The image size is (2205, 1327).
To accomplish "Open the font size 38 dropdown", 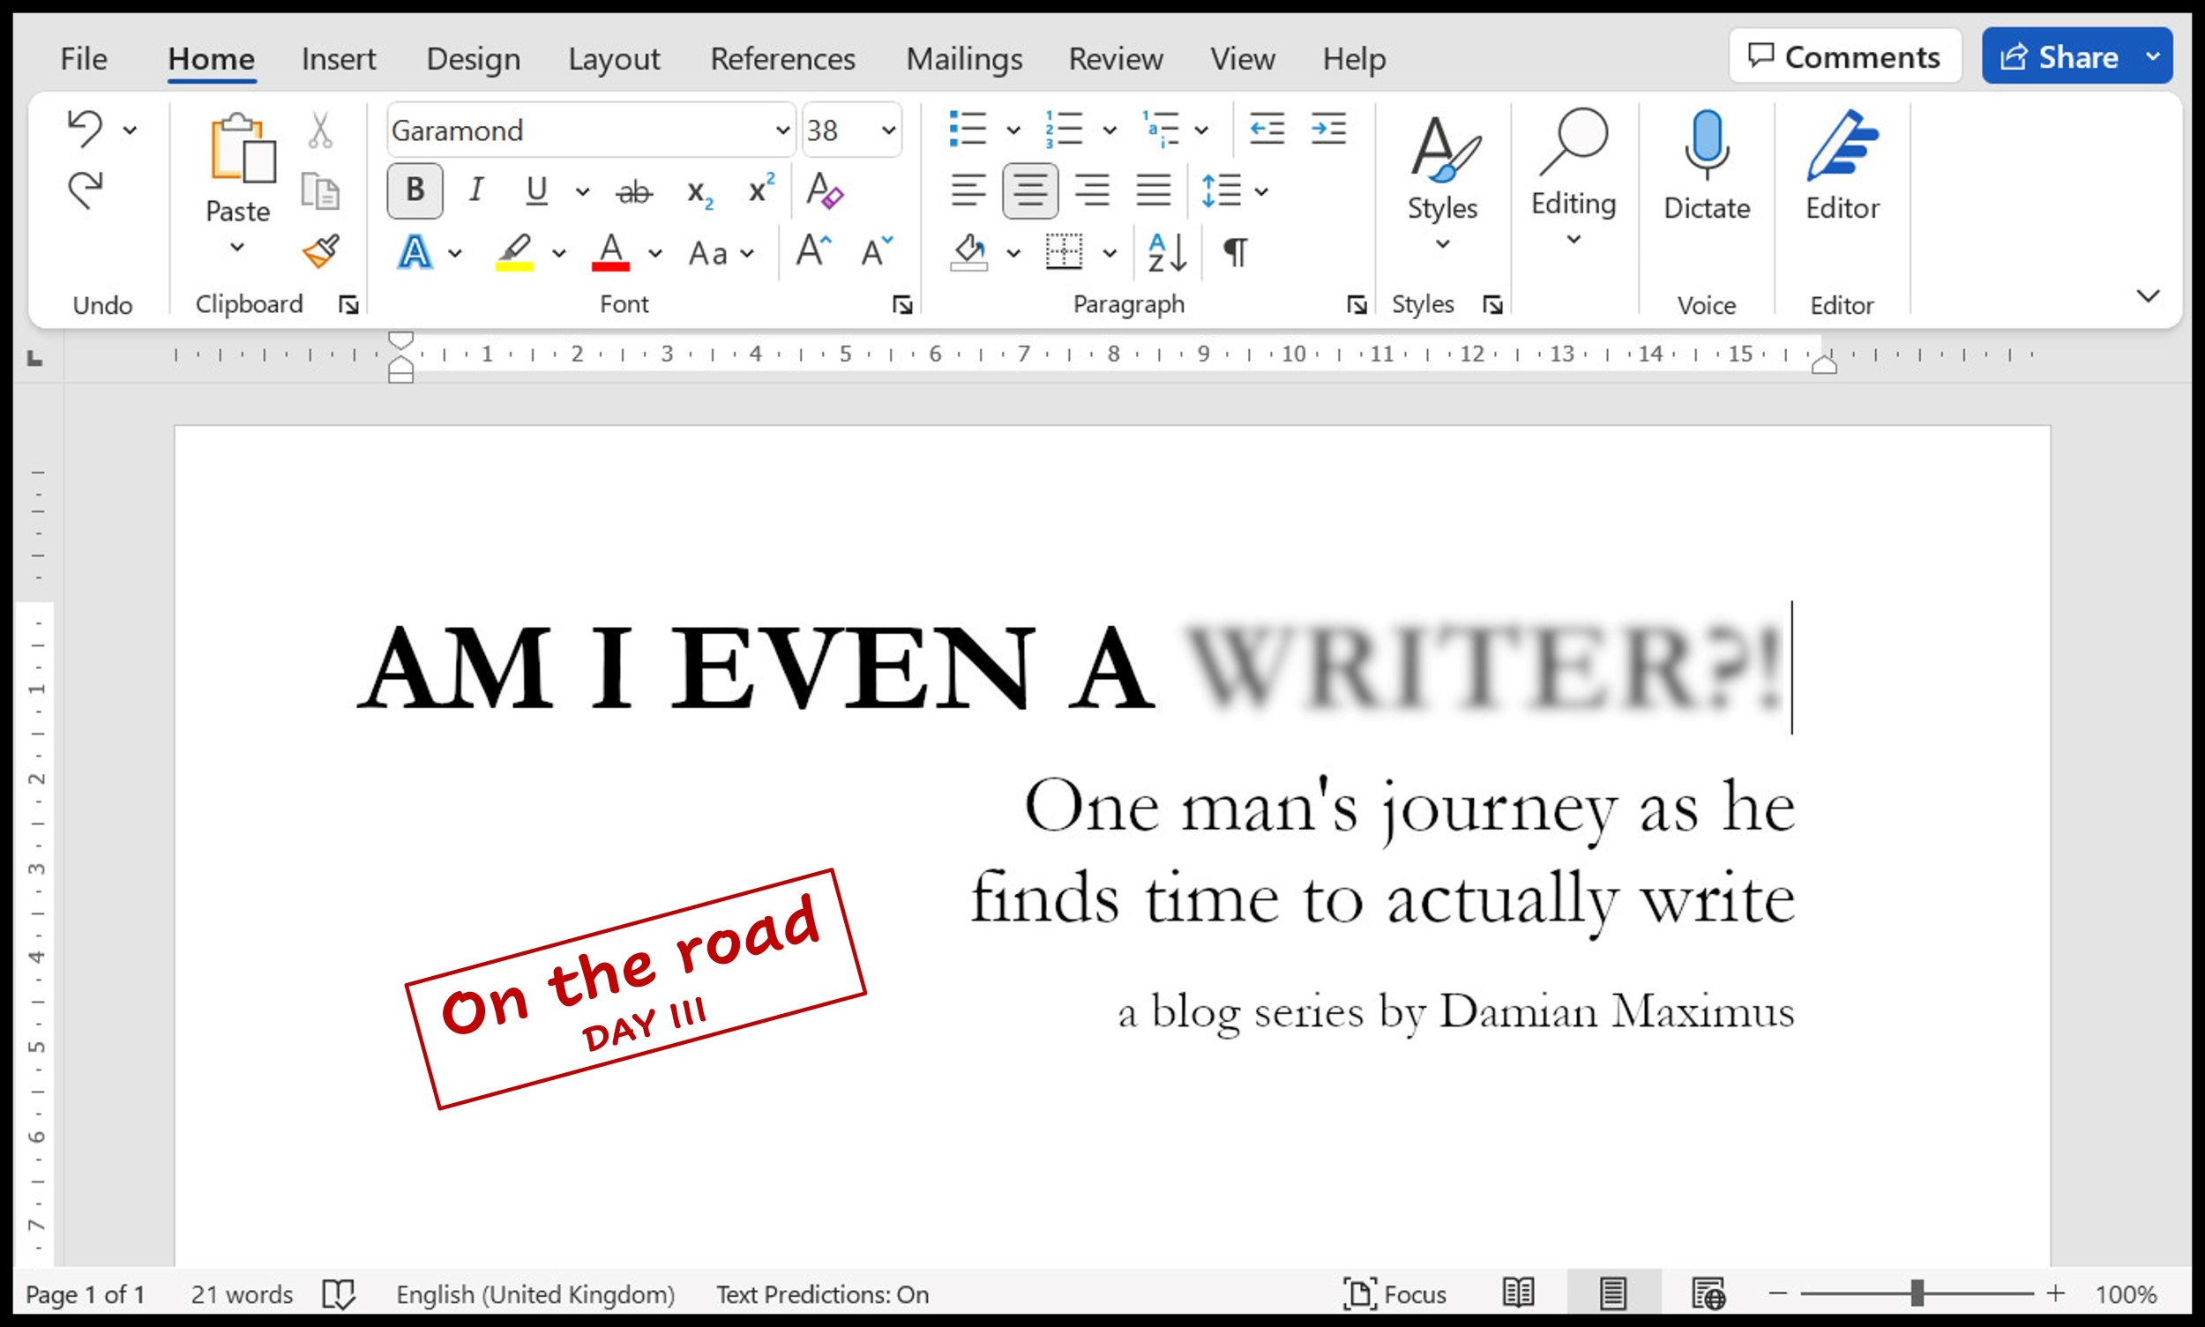I will click(888, 130).
